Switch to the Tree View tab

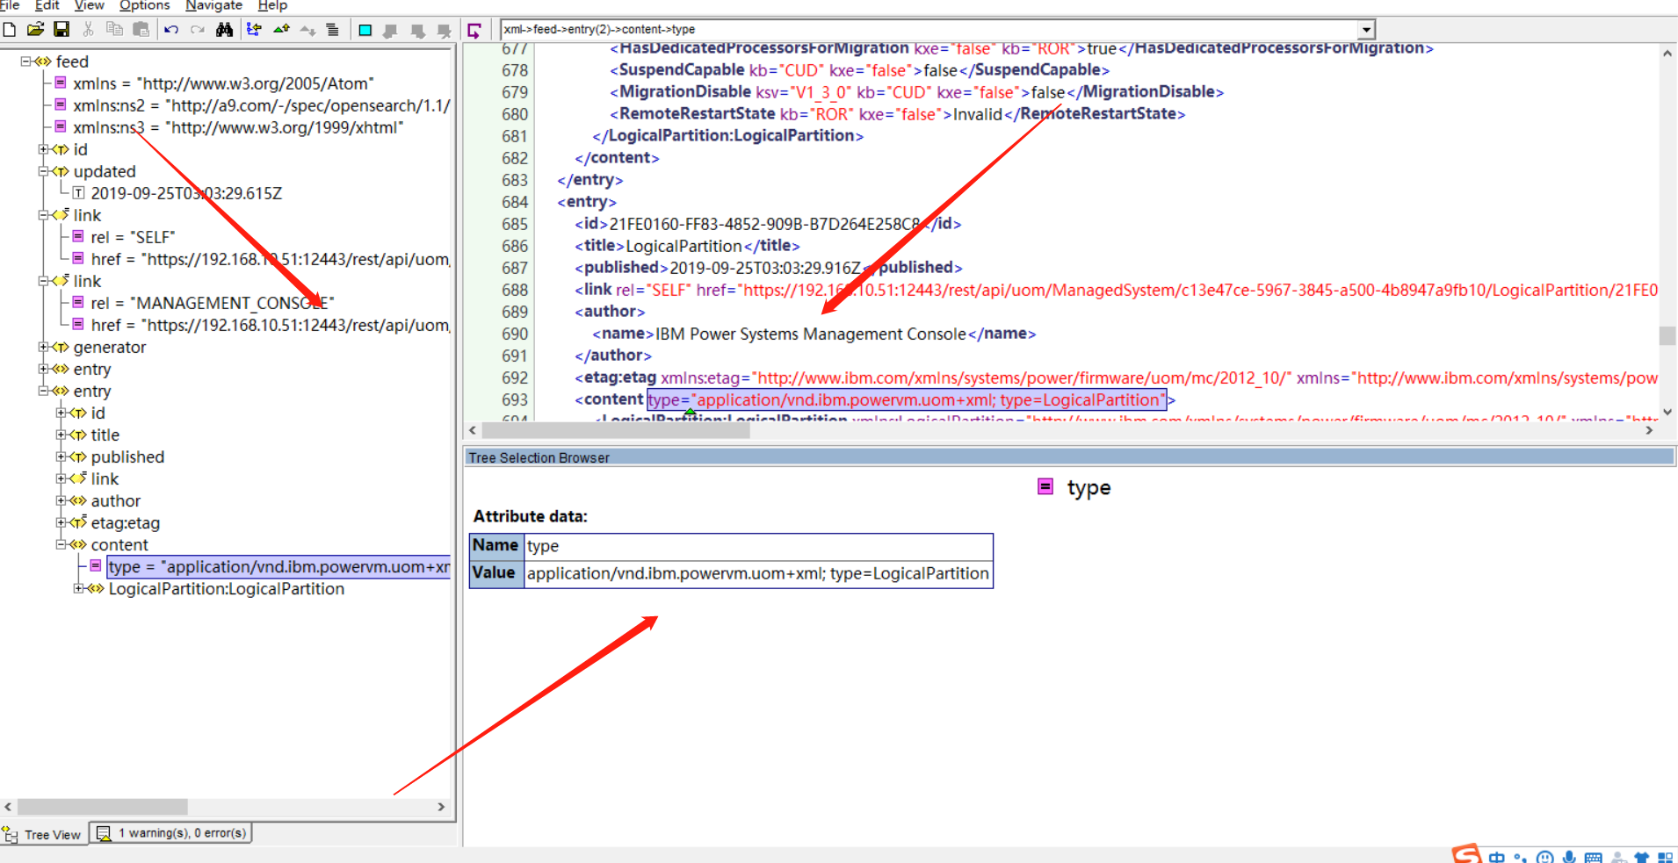pos(44,834)
